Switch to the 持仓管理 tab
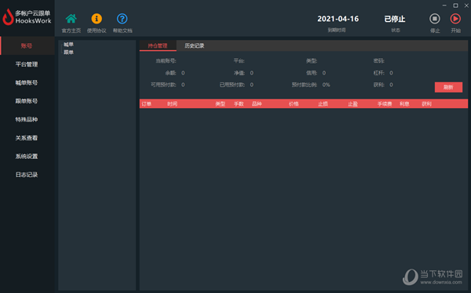Viewport: 471px width, 293px height. pyautogui.click(x=158, y=45)
